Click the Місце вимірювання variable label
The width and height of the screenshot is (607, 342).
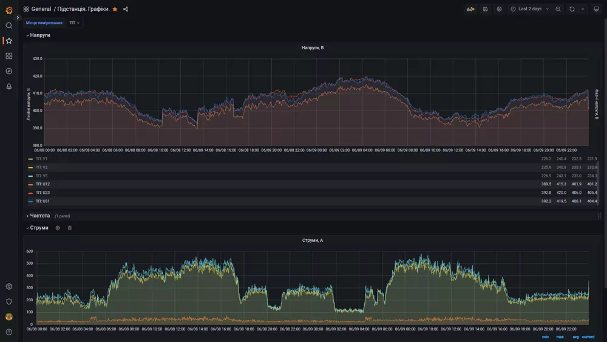click(x=44, y=23)
